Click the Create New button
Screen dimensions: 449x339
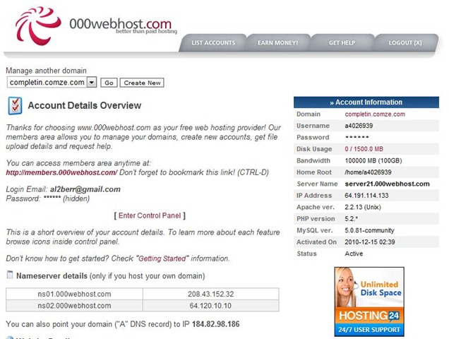tap(142, 83)
